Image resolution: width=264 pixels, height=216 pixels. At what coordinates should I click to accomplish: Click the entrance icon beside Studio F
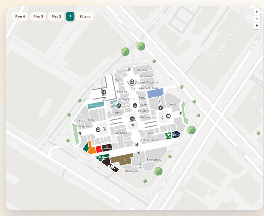(x=129, y=69)
